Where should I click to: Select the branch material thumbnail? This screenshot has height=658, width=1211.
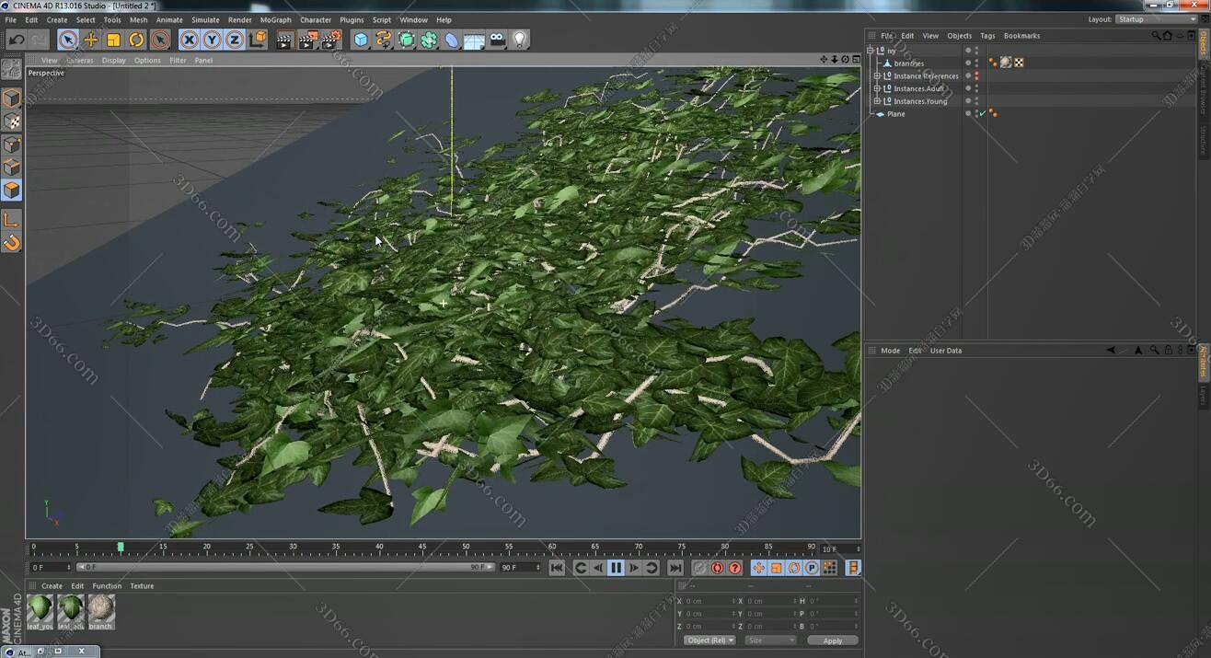pyautogui.click(x=101, y=609)
